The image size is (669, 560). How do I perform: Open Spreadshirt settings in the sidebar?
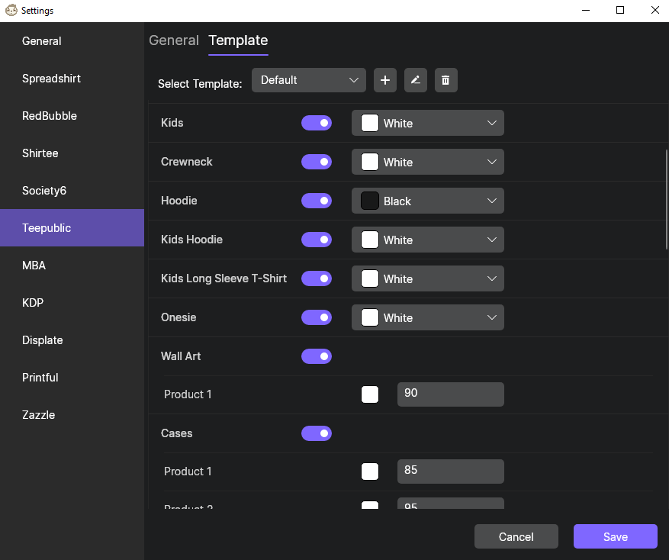[72, 79]
